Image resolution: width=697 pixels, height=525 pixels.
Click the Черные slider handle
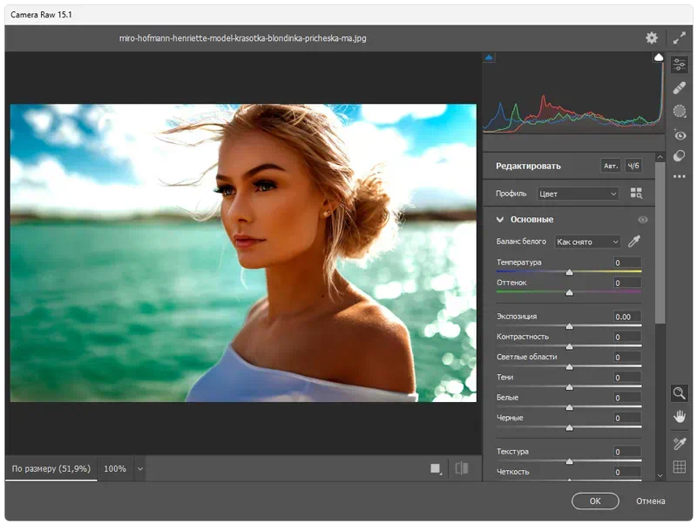569,428
